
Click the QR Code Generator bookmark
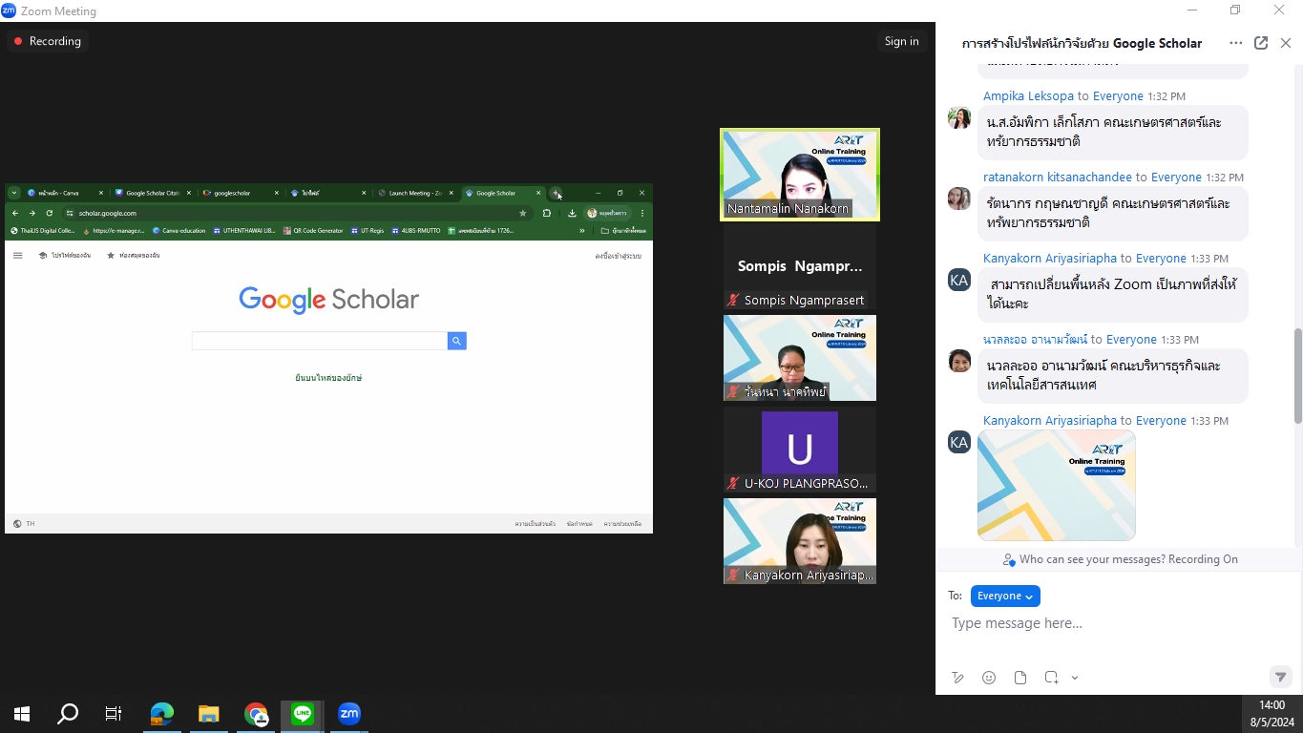tap(313, 231)
